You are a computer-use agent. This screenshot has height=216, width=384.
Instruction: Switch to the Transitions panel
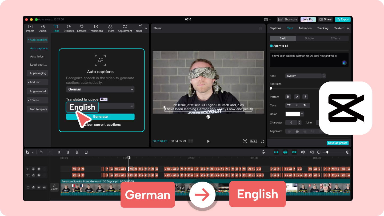pos(96,28)
